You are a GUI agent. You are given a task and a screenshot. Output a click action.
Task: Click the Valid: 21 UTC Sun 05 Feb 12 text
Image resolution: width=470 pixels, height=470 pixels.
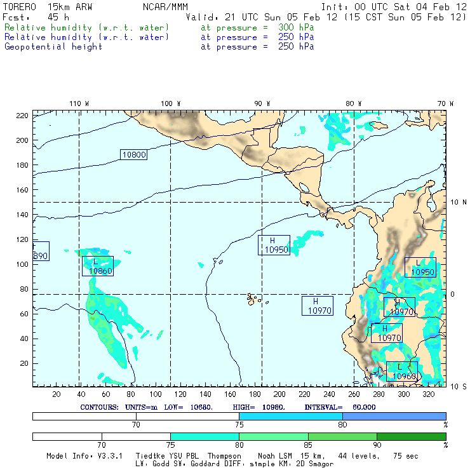pos(262,17)
